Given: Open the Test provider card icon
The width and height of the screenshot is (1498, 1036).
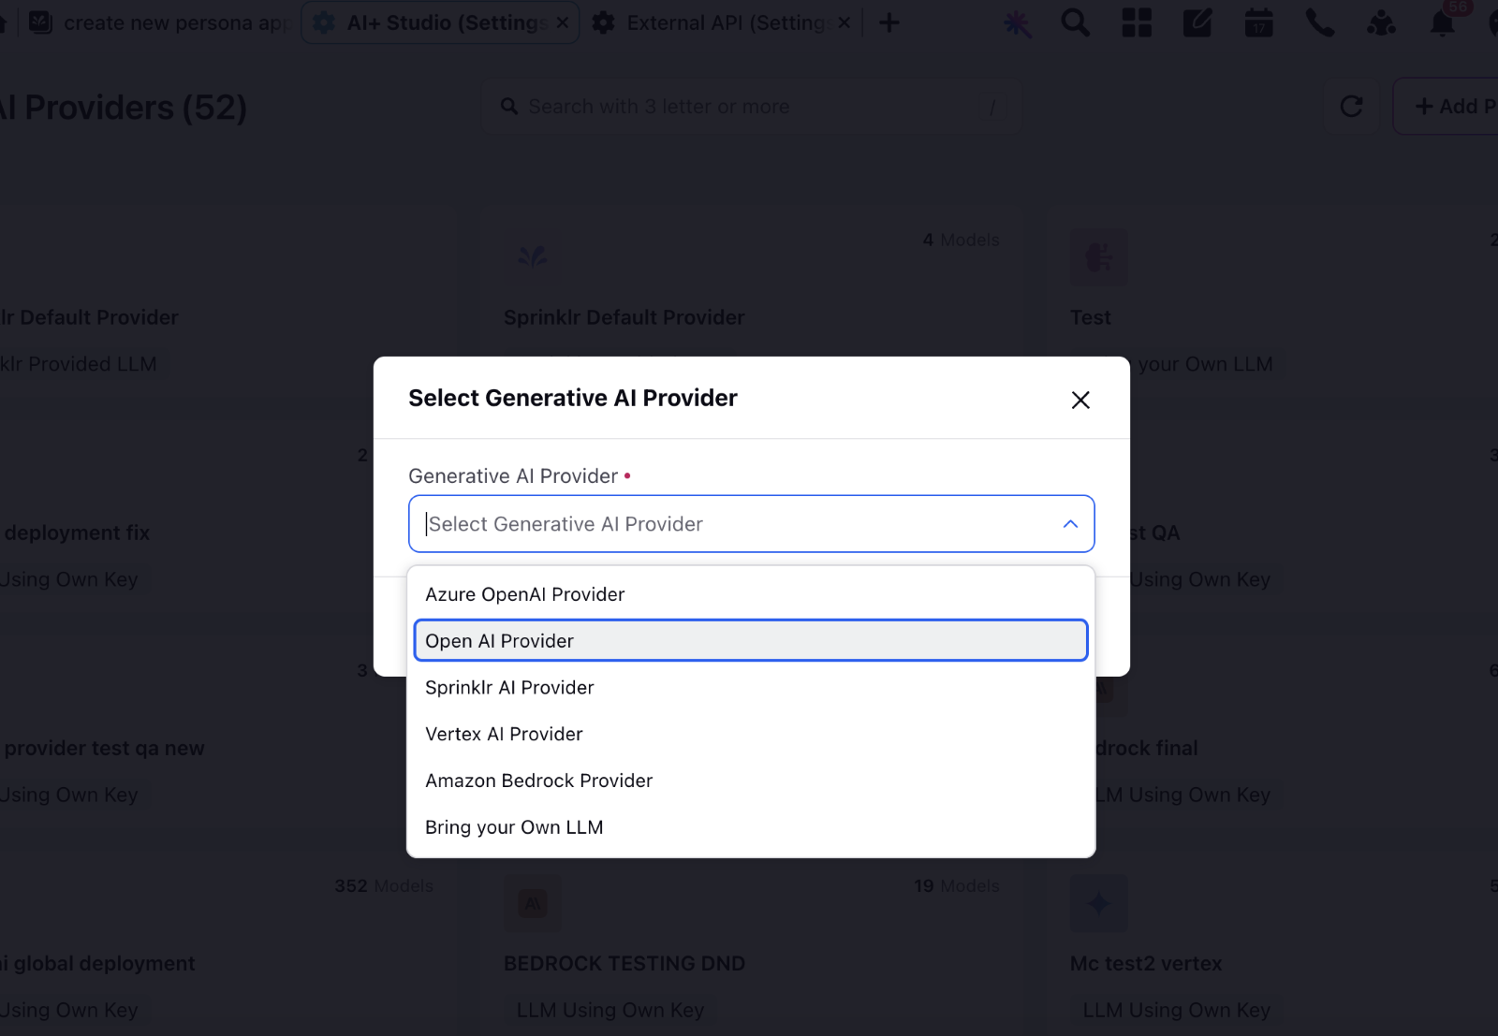Looking at the screenshot, I should [1099, 256].
